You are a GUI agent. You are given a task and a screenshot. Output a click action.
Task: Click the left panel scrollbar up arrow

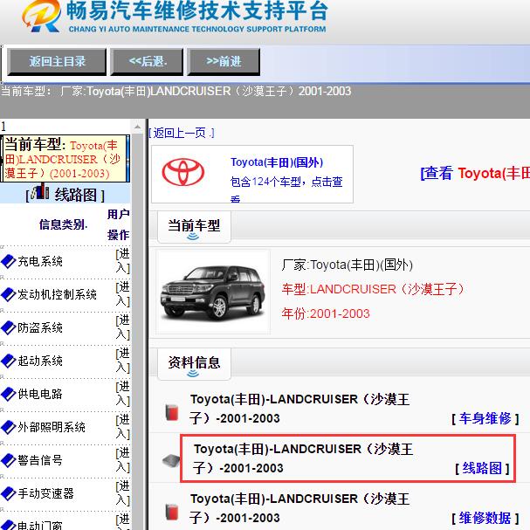(137, 127)
